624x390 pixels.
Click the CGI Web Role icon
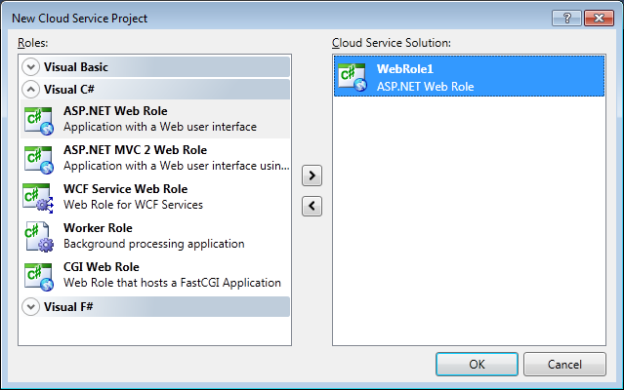pyautogui.click(x=38, y=274)
